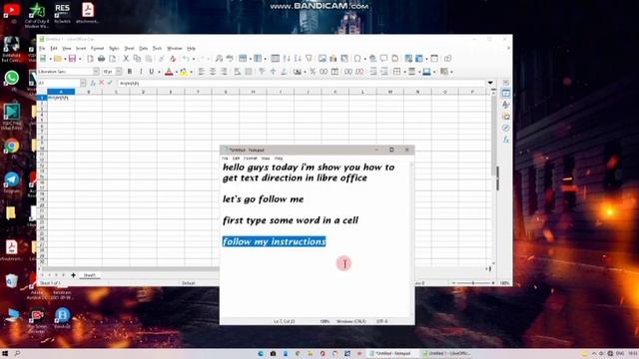This screenshot has width=639, height=359.
Task: Open the Data menu in Calc
Action: tap(143, 49)
